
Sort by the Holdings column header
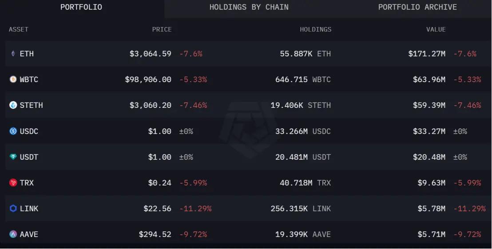[x=315, y=29]
